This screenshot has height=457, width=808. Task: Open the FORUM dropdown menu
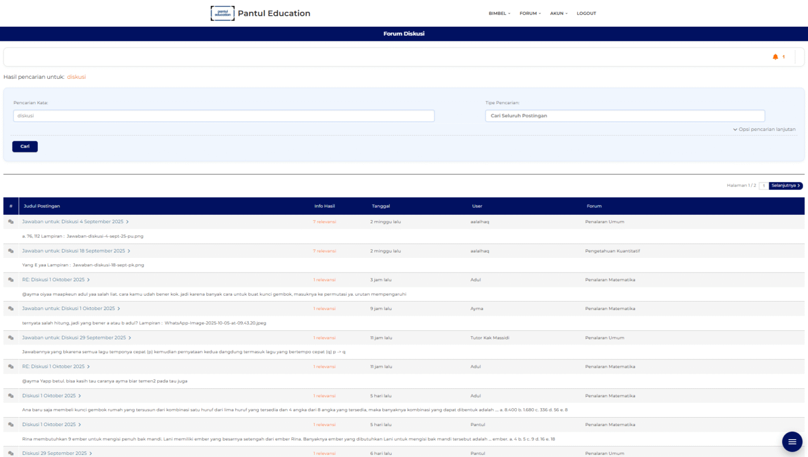click(530, 13)
